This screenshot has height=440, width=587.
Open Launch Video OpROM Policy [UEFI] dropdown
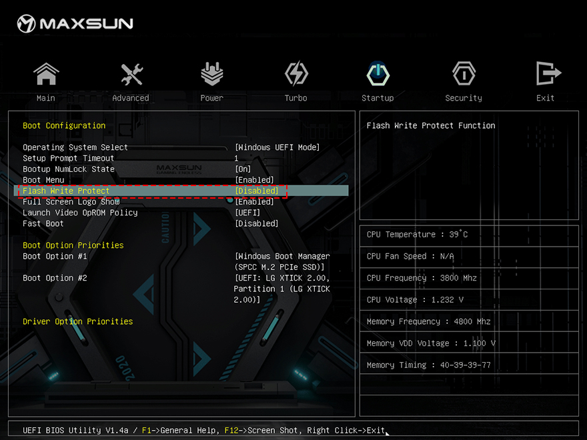point(247,213)
